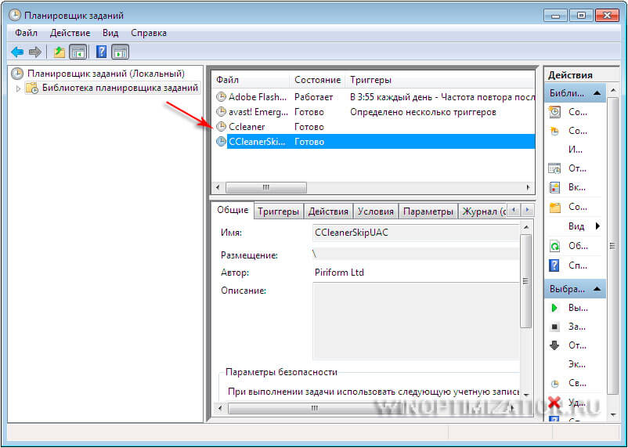Click the blue question mark Help toolbar icon
Image resolution: width=628 pixels, height=448 pixels.
coord(101,52)
